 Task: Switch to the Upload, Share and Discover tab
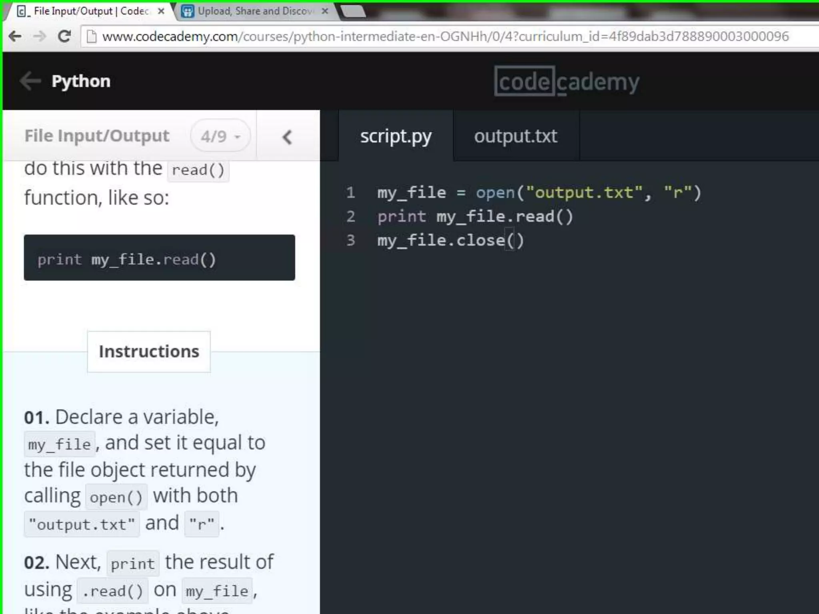[255, 11]
